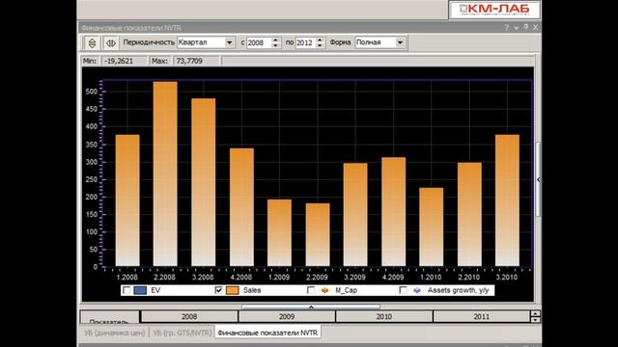Switch to УБ (гр. GTS/NVTR) tab
Viewport: 618px width, 347px height.
(x=183, y=333)
